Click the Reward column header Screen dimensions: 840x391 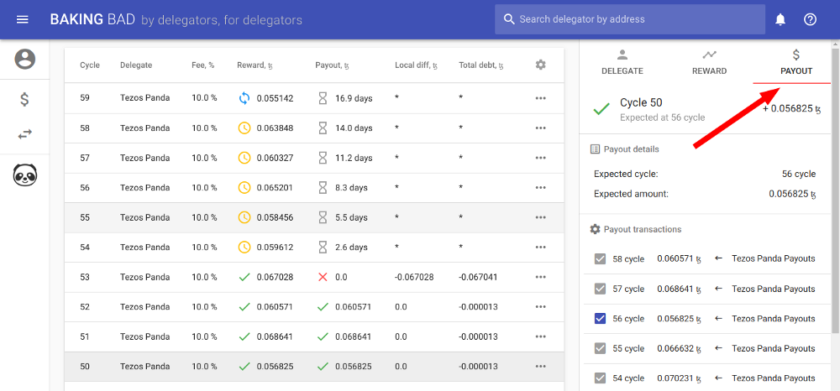point(255,65)
